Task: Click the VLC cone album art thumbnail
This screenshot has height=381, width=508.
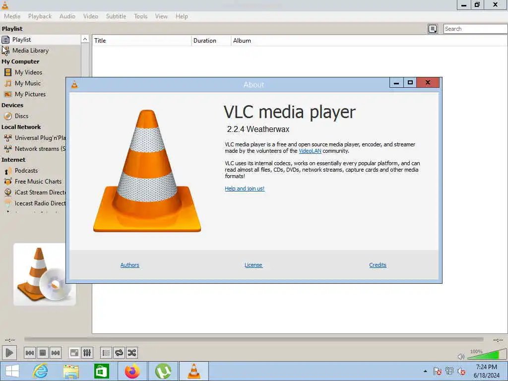Action: point(44,274)
